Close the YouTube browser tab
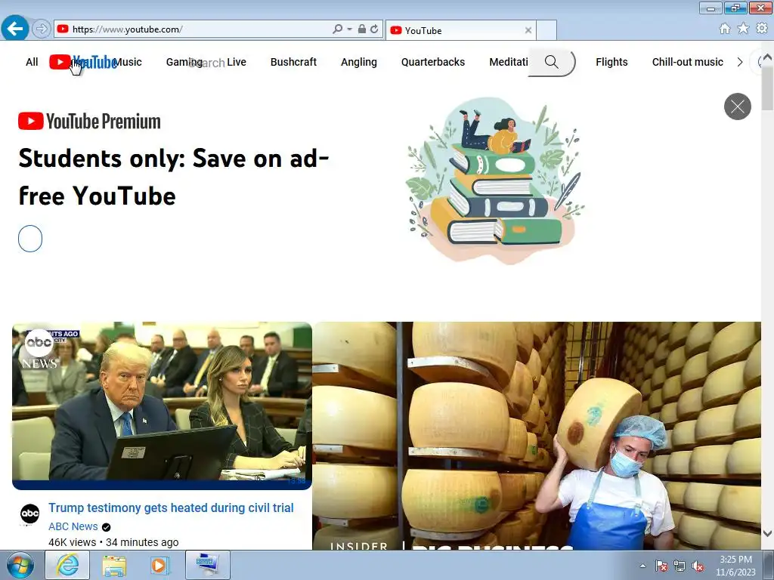This screenshot has height=580, width=774. (x=528, y=30)
